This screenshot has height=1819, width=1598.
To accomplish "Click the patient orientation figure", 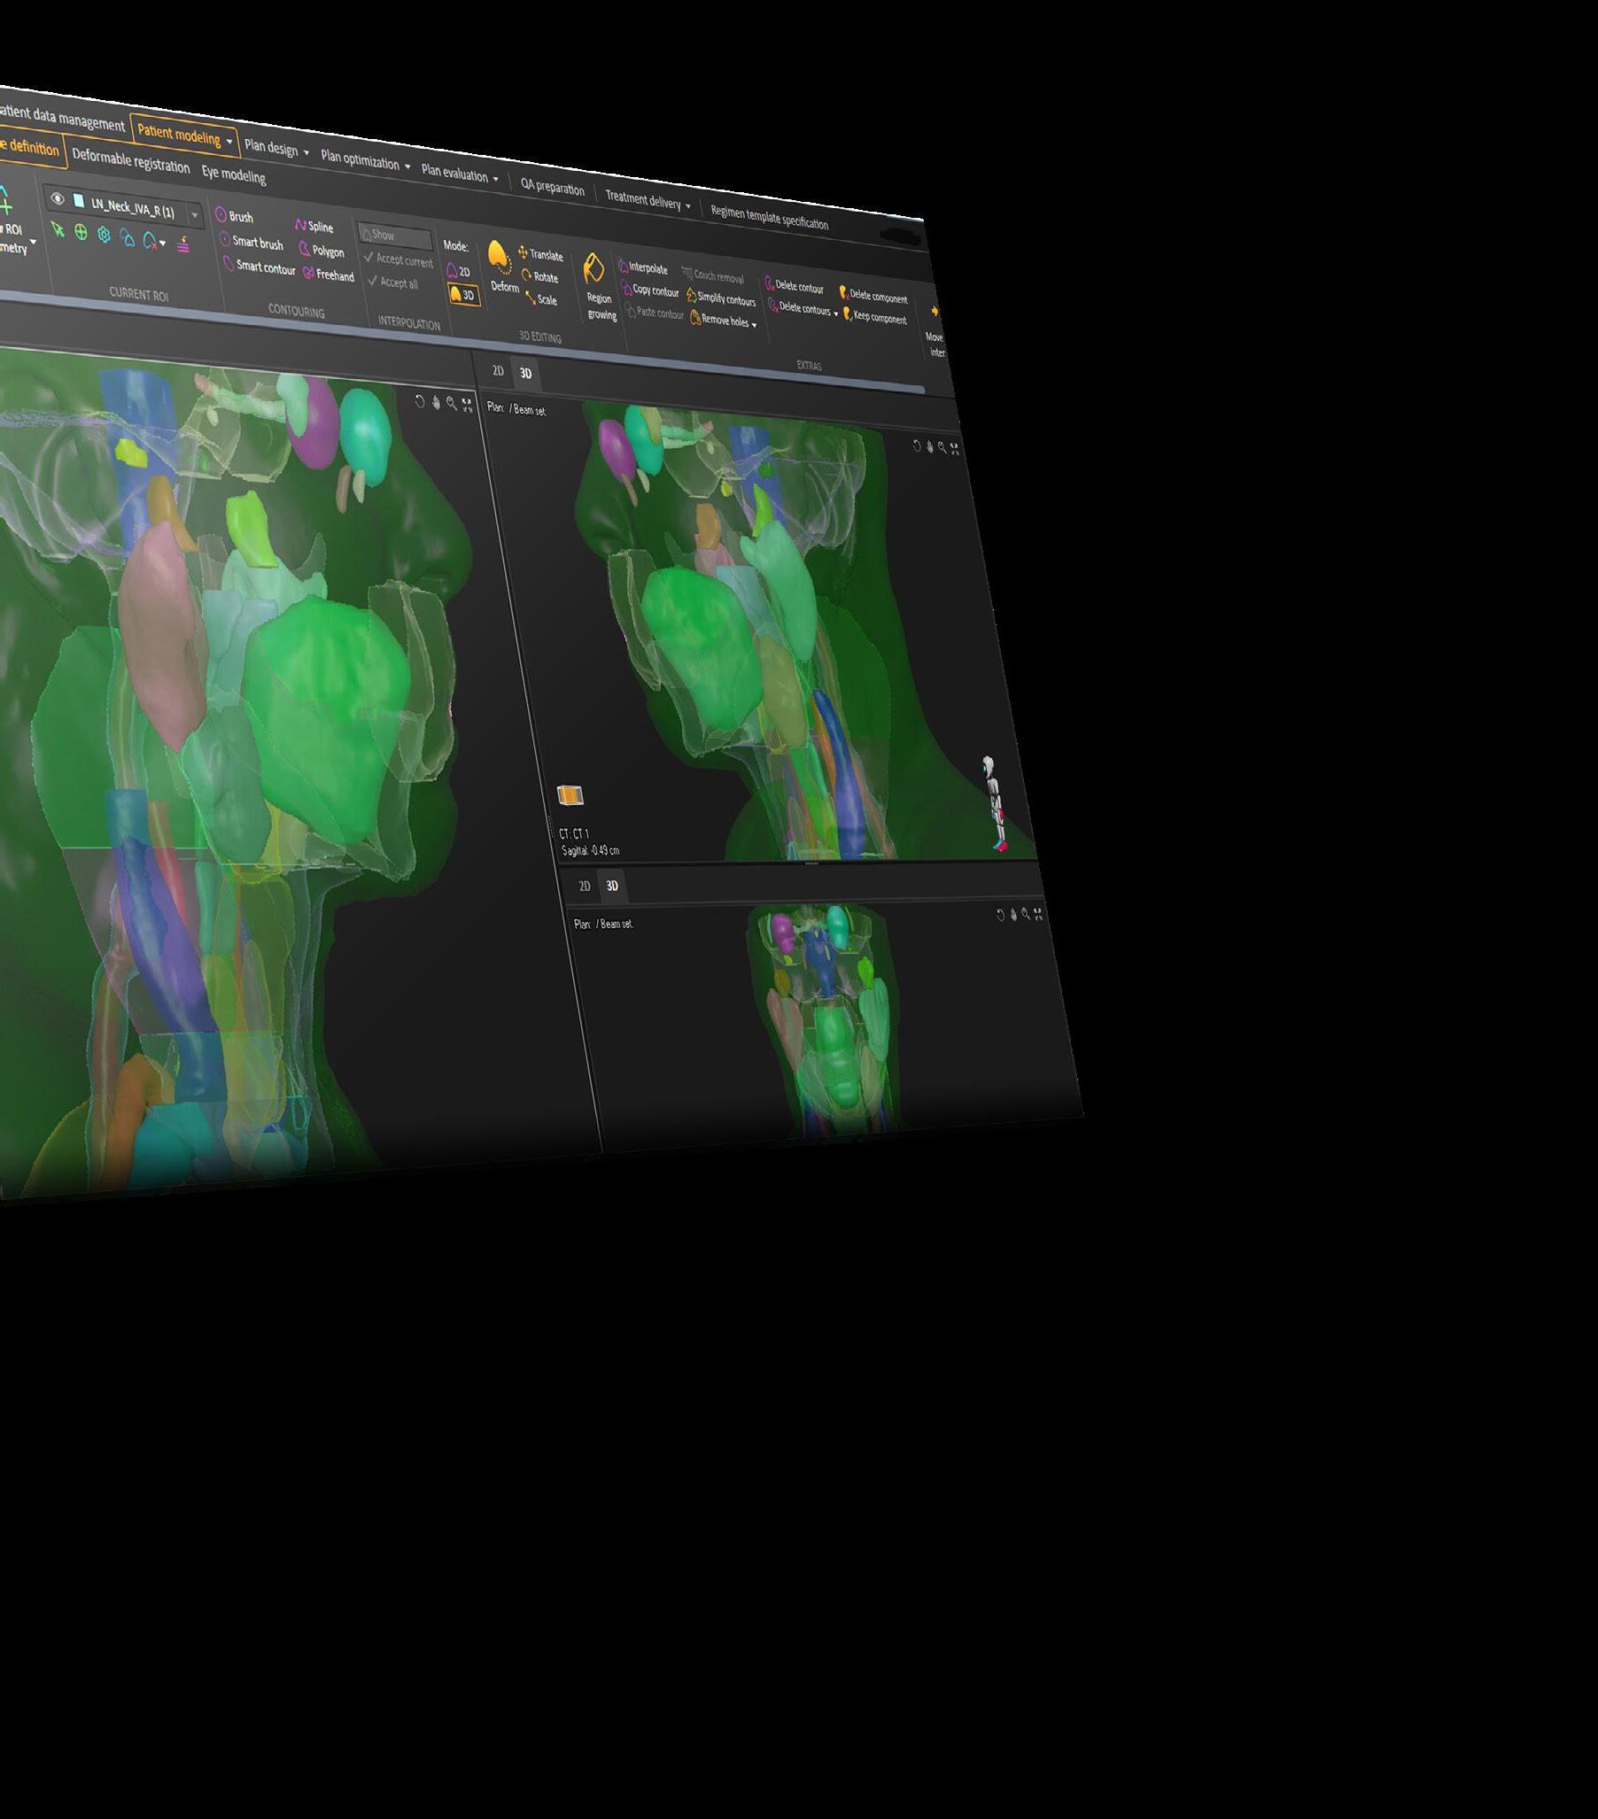I will point(995,803).
